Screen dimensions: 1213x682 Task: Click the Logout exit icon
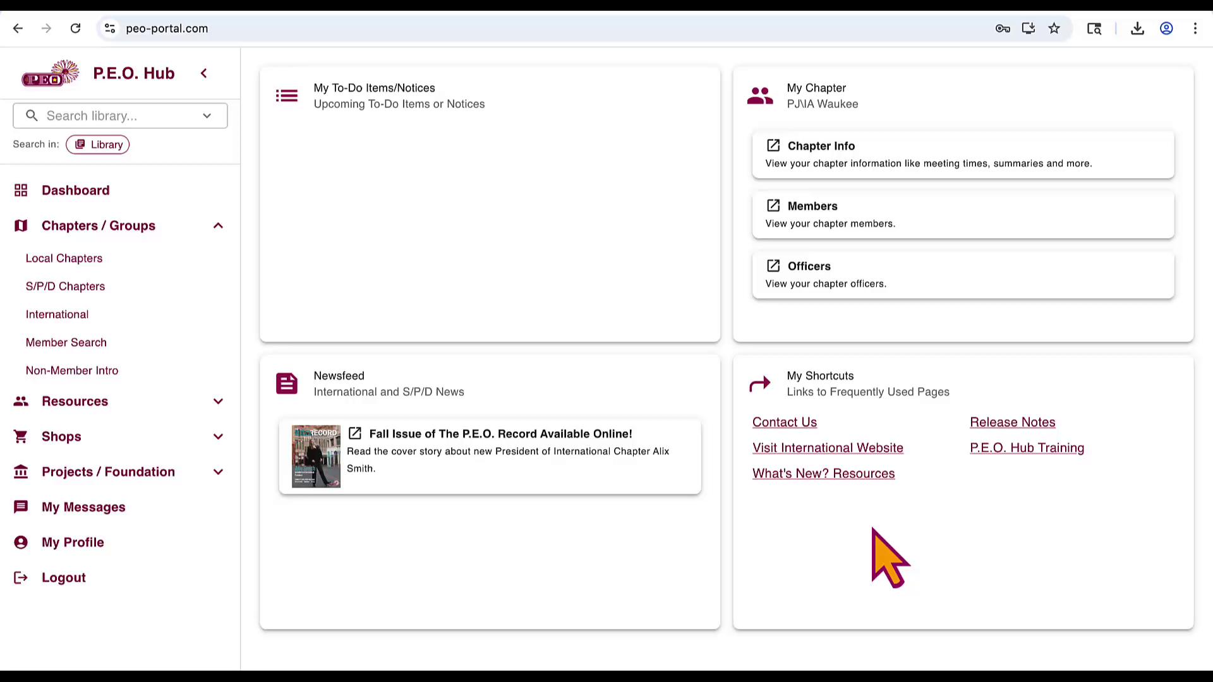tap(21, 578)
